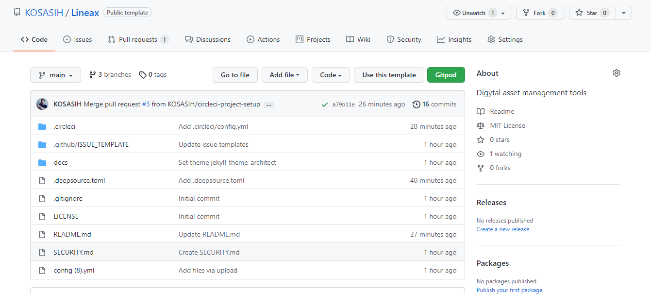Click the KOSASIH user avatar in commit bar
This screenshot has width=651, height=294.
[x=42, y=104]
